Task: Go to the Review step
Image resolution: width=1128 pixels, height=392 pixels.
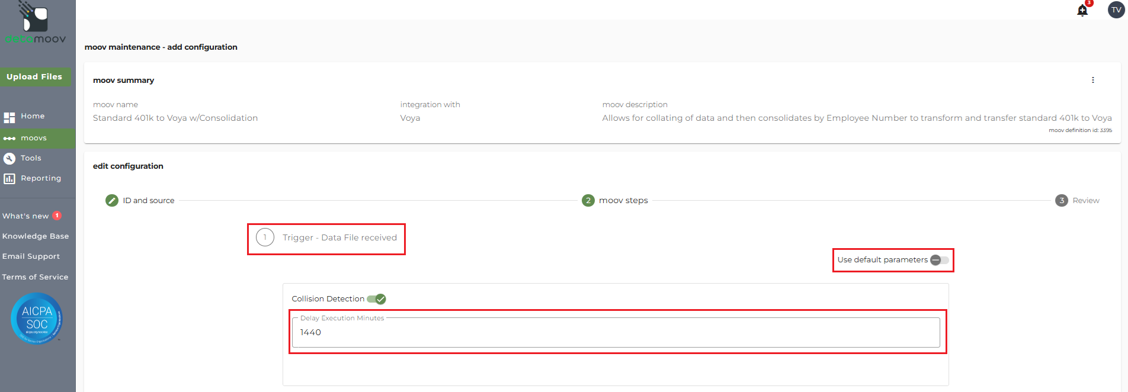Action: click(x=1077, y=201)
